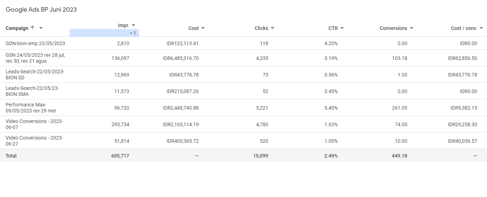
Task: Open the Clicks column filter arrow
Action: (x=272, y=28)
